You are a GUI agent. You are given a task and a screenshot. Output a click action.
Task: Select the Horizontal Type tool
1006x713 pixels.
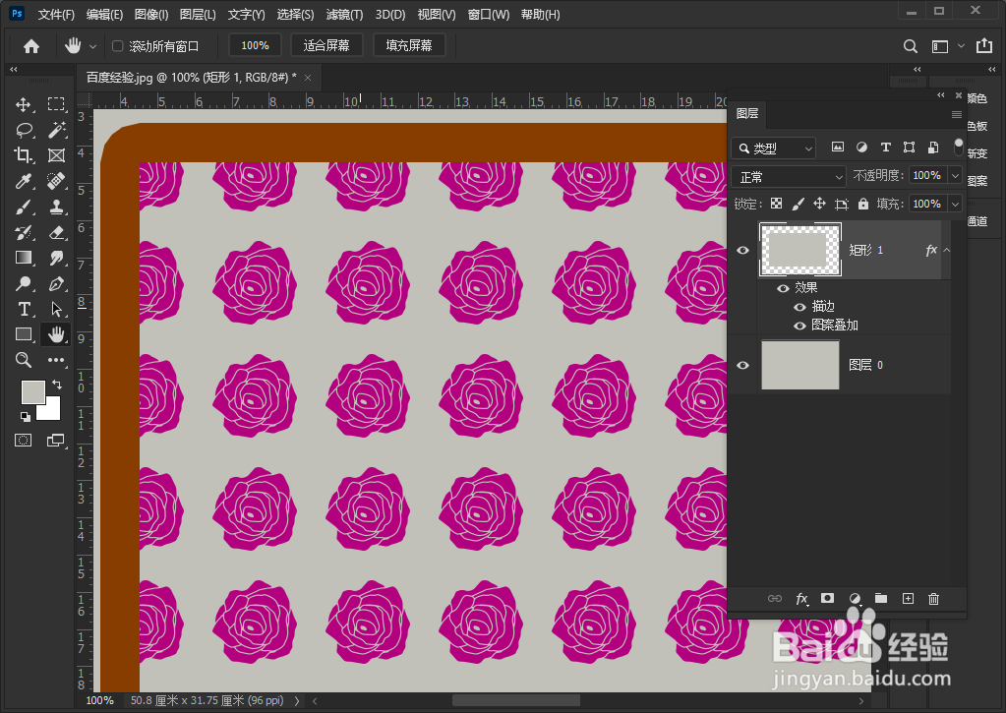[24, 310]
